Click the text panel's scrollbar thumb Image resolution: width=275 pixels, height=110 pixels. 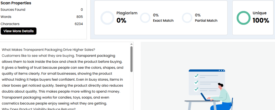tap(131, 59)
